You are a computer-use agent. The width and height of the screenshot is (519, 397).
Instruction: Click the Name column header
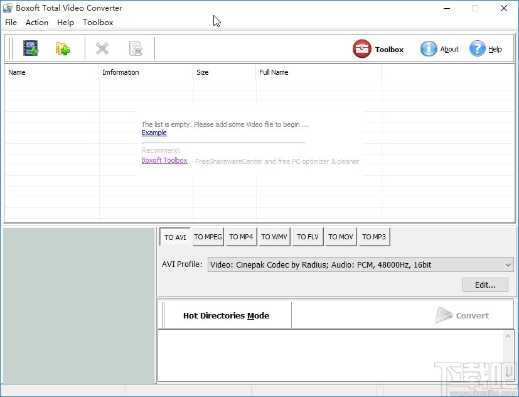click(16, 72)
